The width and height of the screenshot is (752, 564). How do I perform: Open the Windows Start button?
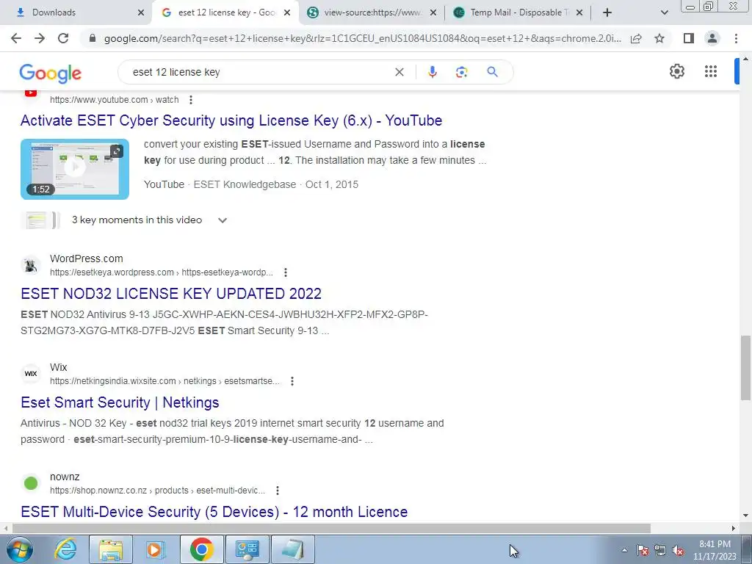click(x=20, y=549)
